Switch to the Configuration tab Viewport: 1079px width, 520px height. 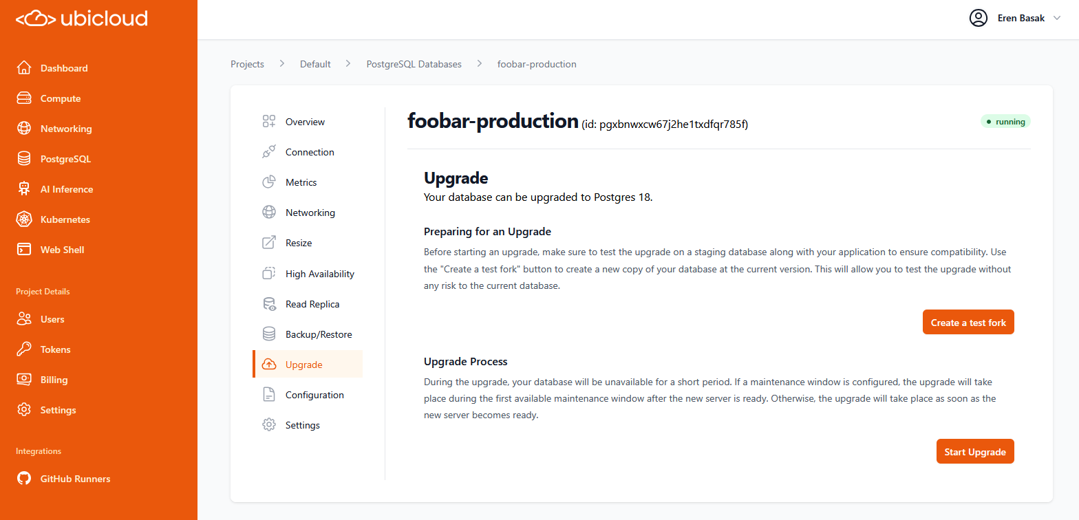coord(314,394)
